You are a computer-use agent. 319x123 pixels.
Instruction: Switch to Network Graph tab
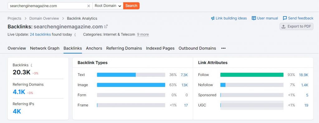(45, 48)
